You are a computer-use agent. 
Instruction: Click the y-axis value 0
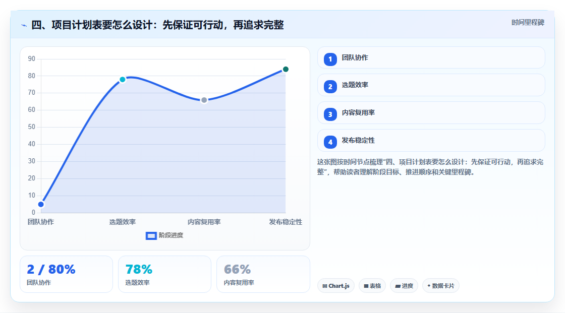(33, 213)
